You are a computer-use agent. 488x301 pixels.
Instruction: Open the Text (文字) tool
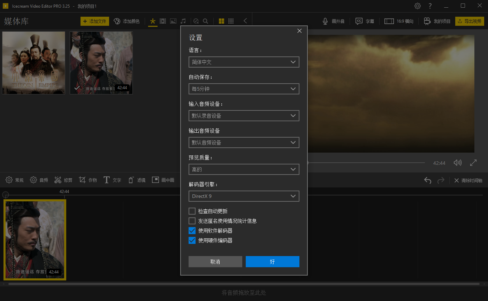tap(112, 180)
